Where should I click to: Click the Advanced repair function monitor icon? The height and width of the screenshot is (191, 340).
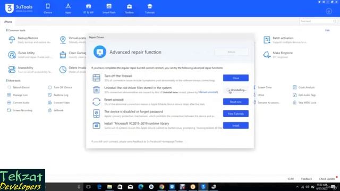click(100, 52)
